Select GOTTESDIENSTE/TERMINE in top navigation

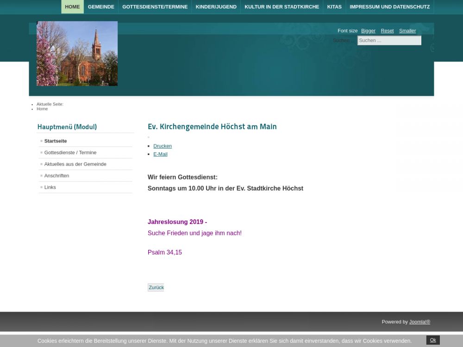(x=155, y=7)
